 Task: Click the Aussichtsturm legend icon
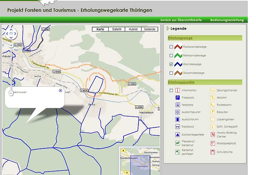178,119
